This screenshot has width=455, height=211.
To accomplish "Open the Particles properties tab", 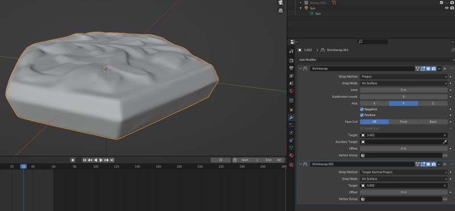I will (x=291, y=125).
